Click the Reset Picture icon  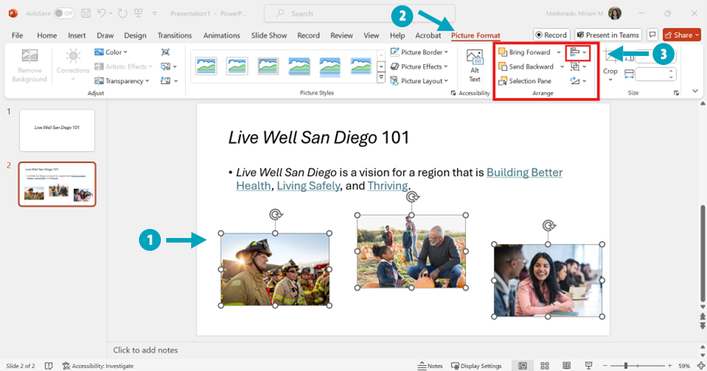165,81
